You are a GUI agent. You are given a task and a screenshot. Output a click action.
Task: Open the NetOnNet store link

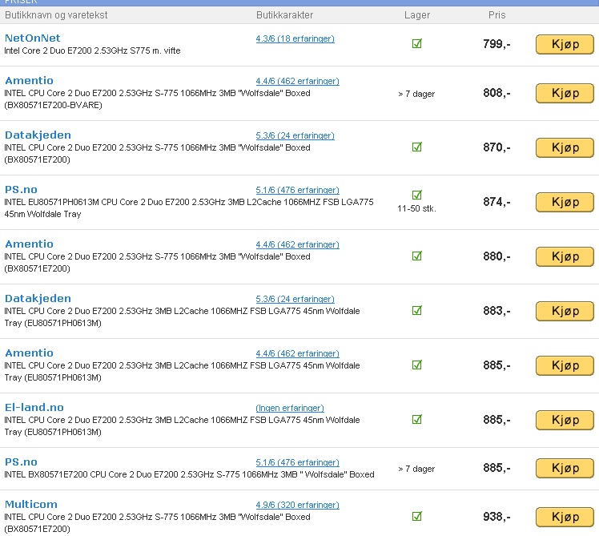tap(33, 38)
